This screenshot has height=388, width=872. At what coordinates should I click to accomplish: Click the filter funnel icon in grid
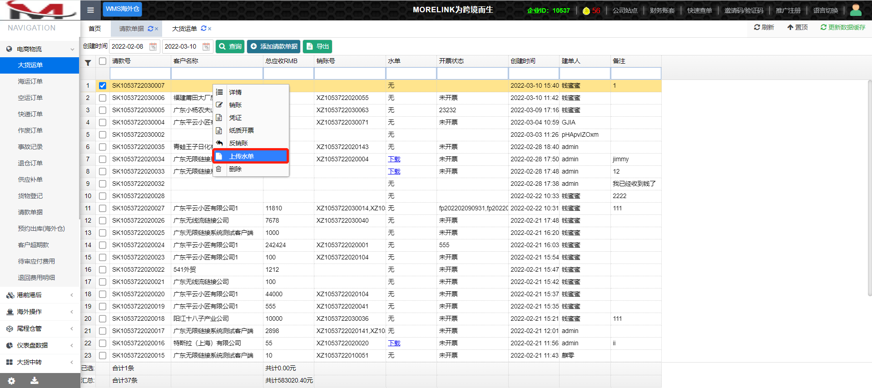point(88,63)
